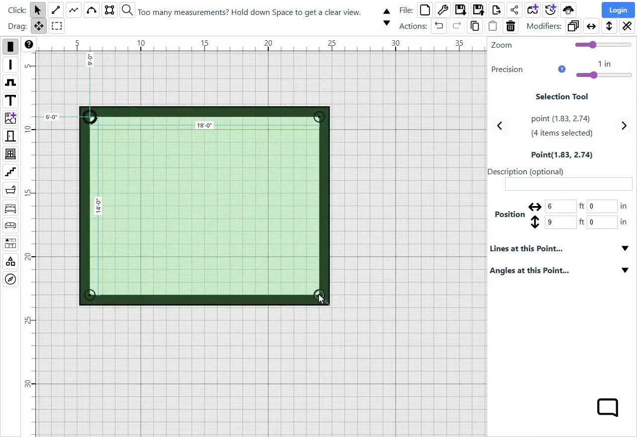Choose the rectangle room tool

(x=109, y=10)
